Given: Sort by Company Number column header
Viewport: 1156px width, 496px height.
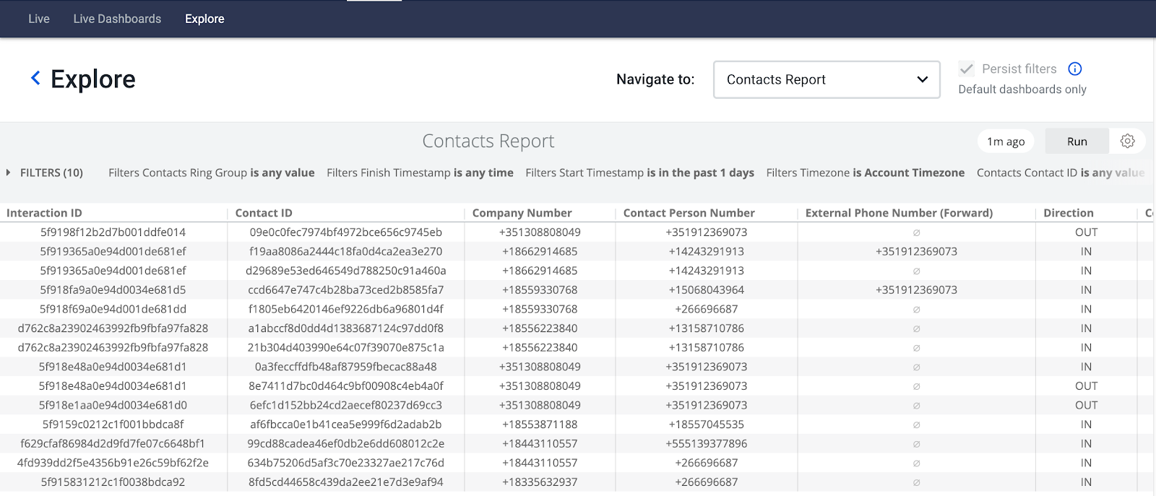Looking at the screenshot, I should point(522,213).
